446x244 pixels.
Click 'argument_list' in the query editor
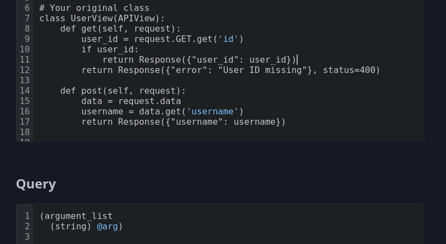pyautogui.click(x=79, y=216)
